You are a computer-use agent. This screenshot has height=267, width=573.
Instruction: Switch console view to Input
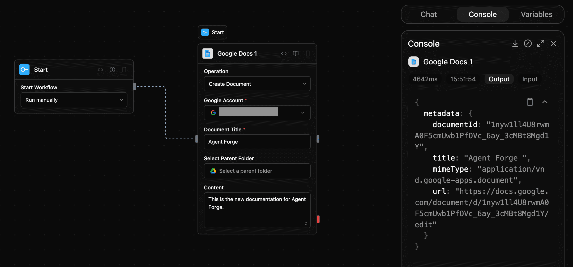coord(530,79)
